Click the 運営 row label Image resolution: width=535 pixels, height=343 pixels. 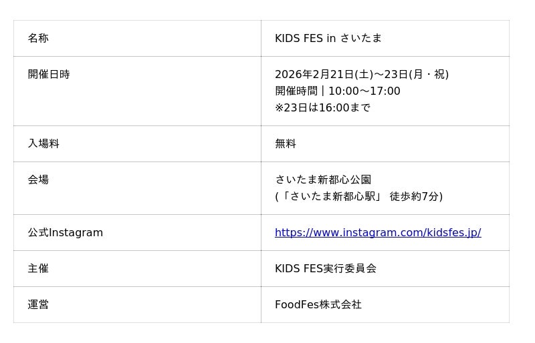point(38,305)
